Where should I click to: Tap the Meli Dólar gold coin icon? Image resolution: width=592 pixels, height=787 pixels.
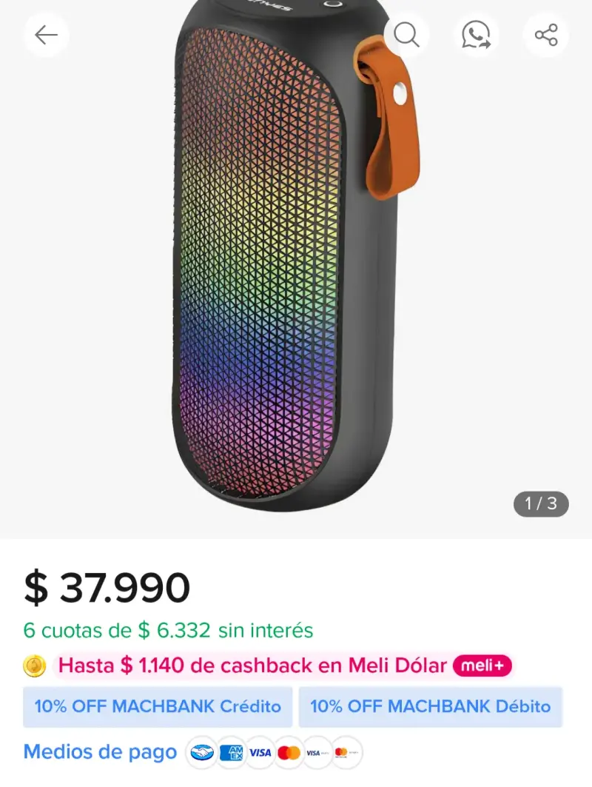pyautogui.click(x=35, y=666)
